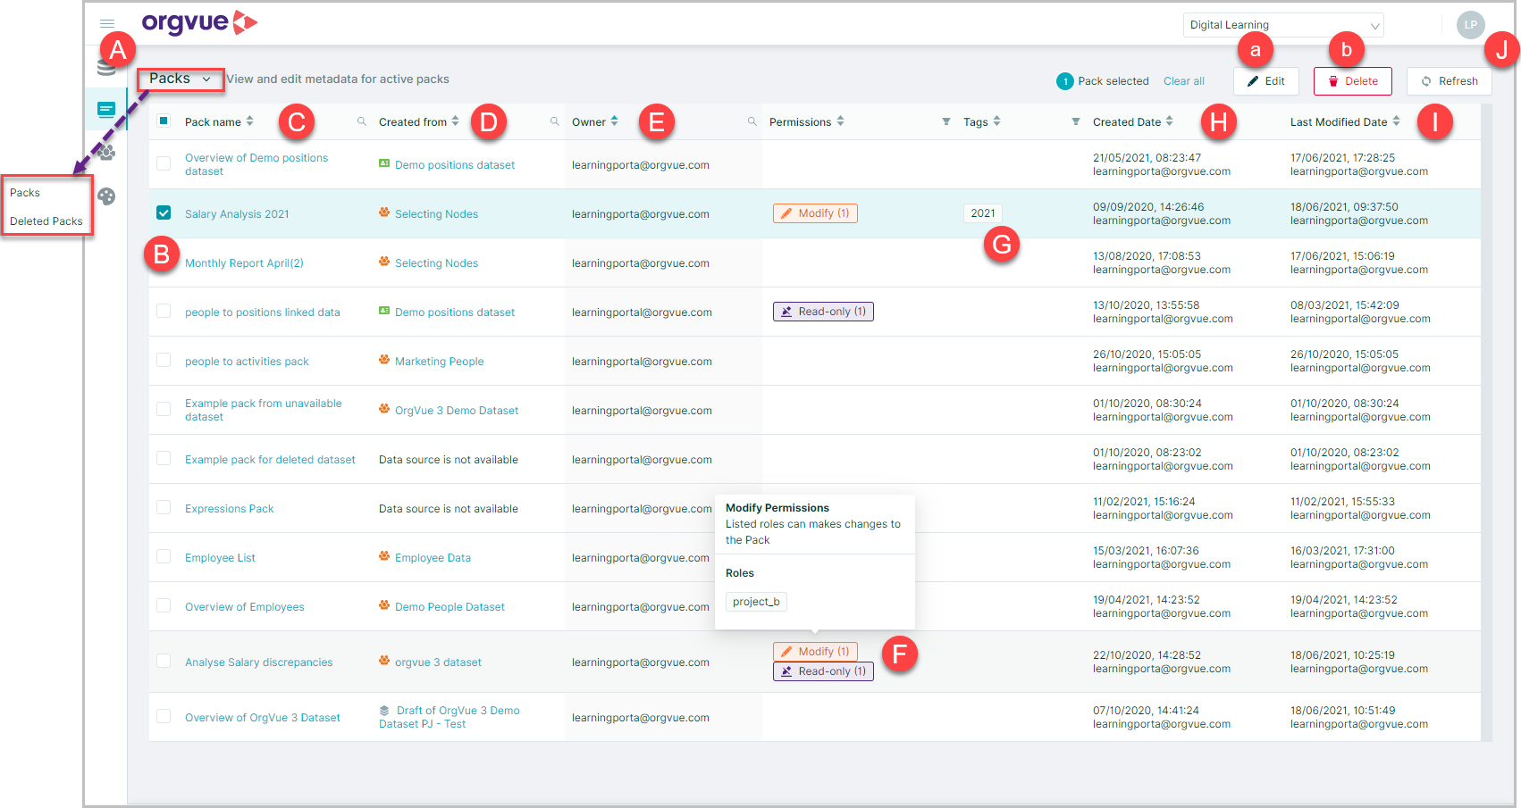Viewport: 1521px width, 808px height.
Task: Open the Employee Data dataset link
Action: tap(433, 558)
